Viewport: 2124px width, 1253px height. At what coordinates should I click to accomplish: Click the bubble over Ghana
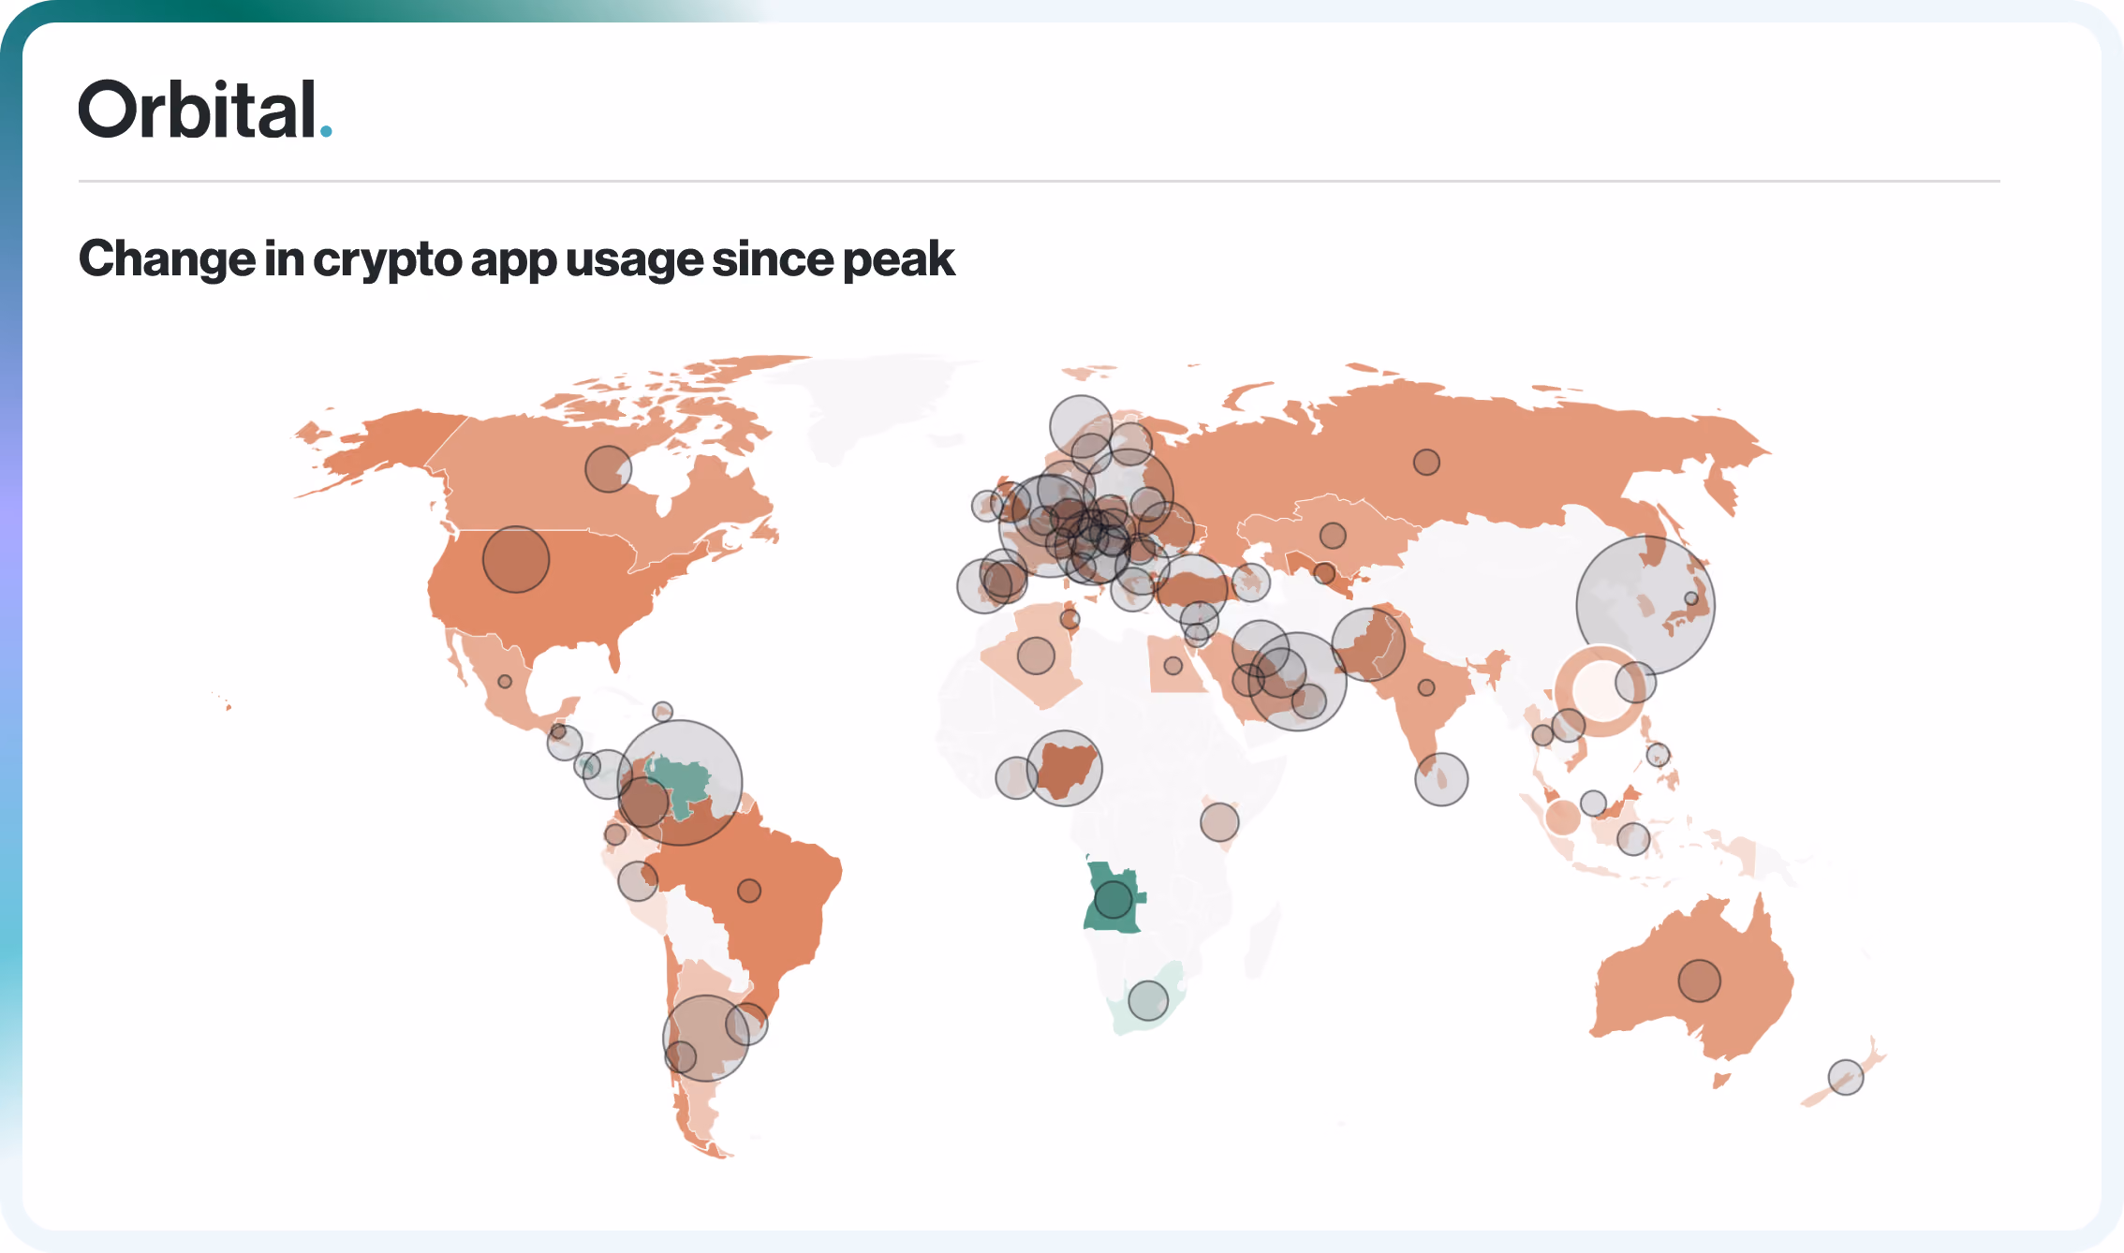(1016, 777)
